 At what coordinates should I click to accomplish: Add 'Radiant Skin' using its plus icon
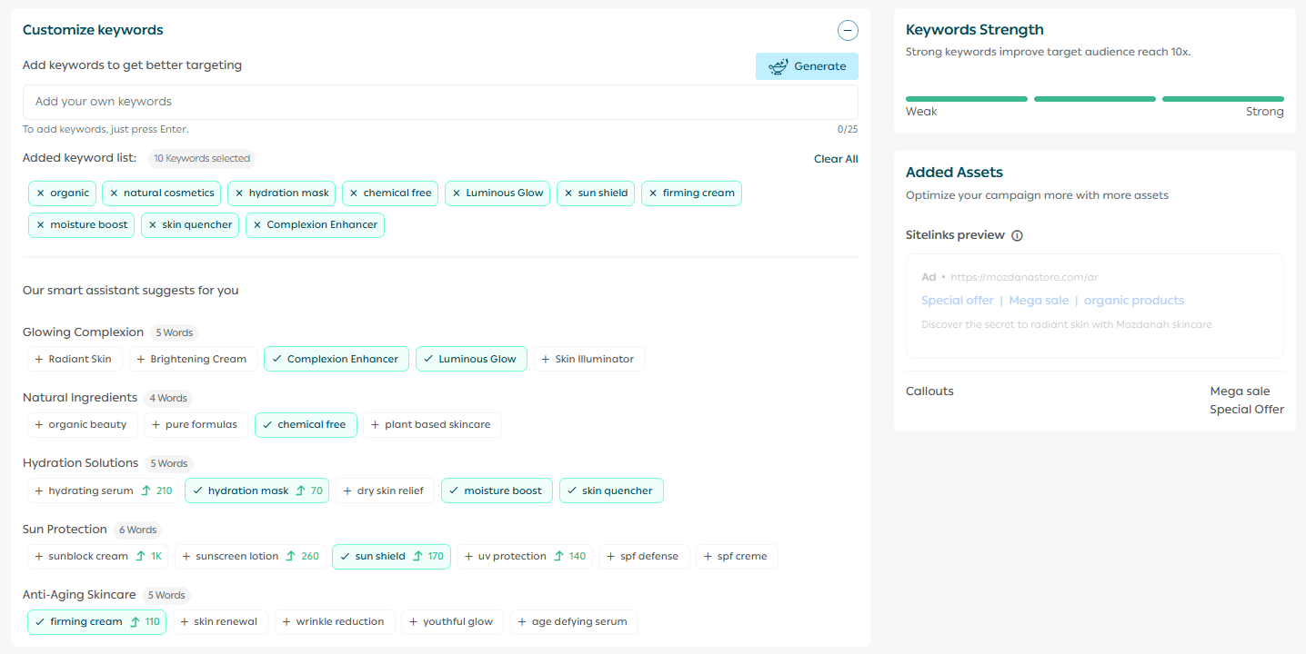pyautogui.click(x=39, y=360)
